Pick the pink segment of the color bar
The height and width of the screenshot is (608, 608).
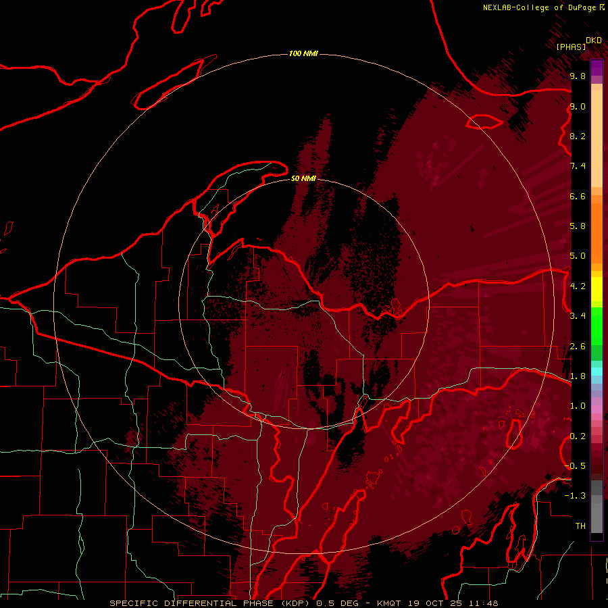[x=597, y=409]
